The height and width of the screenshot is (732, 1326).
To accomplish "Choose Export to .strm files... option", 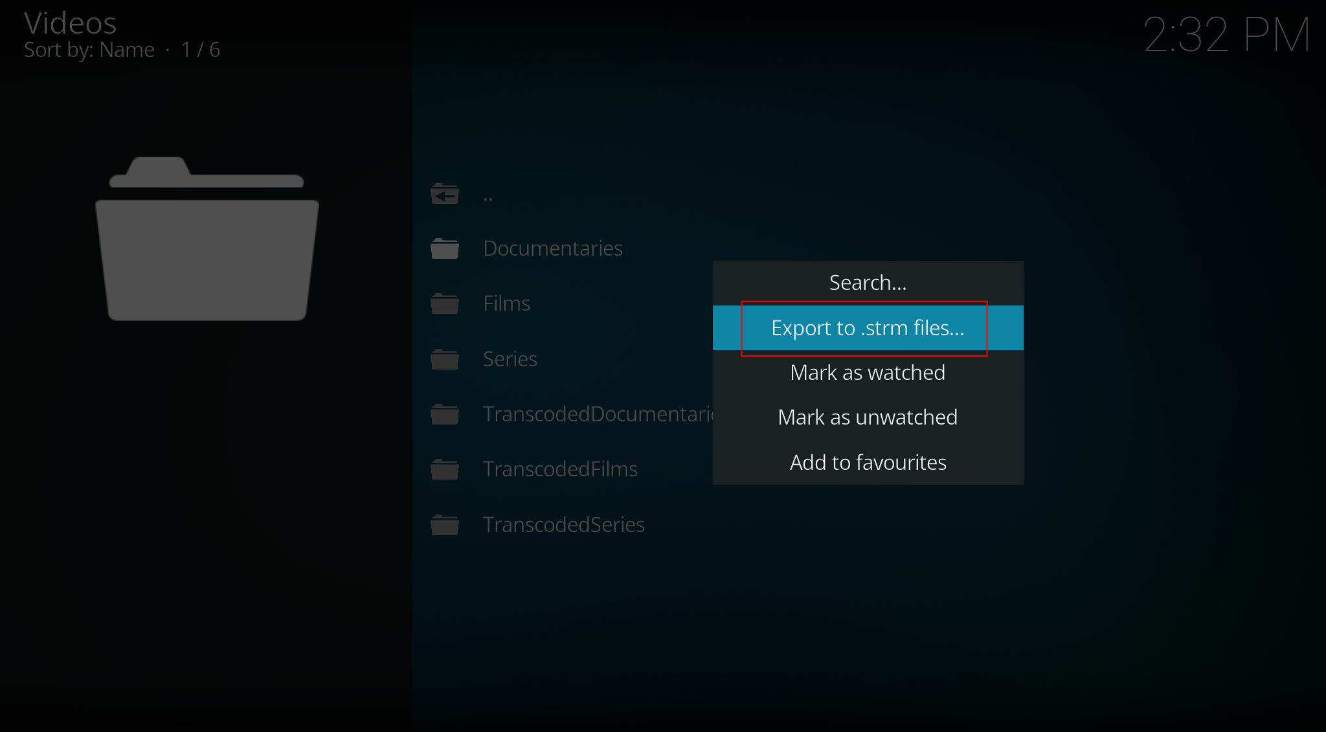I will (868, 328).
